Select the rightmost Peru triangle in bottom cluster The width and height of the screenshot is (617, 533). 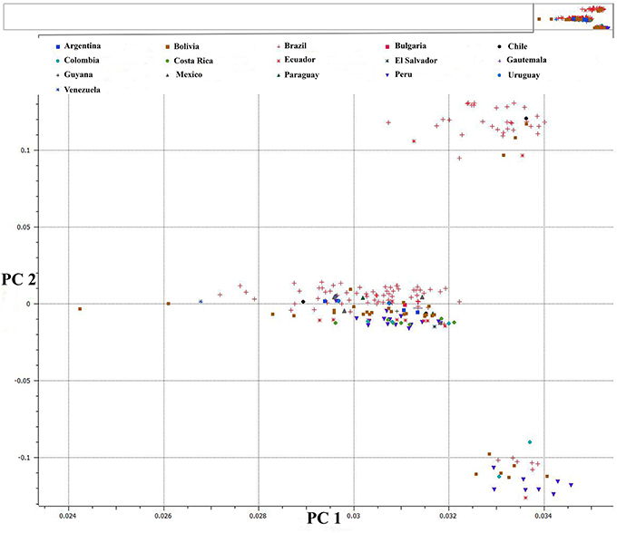point(571,485)
